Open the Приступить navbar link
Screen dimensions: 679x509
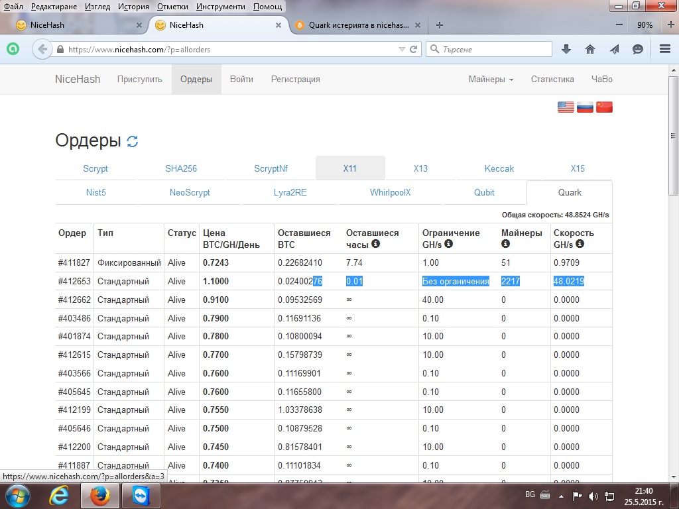(x=139, y=80)
